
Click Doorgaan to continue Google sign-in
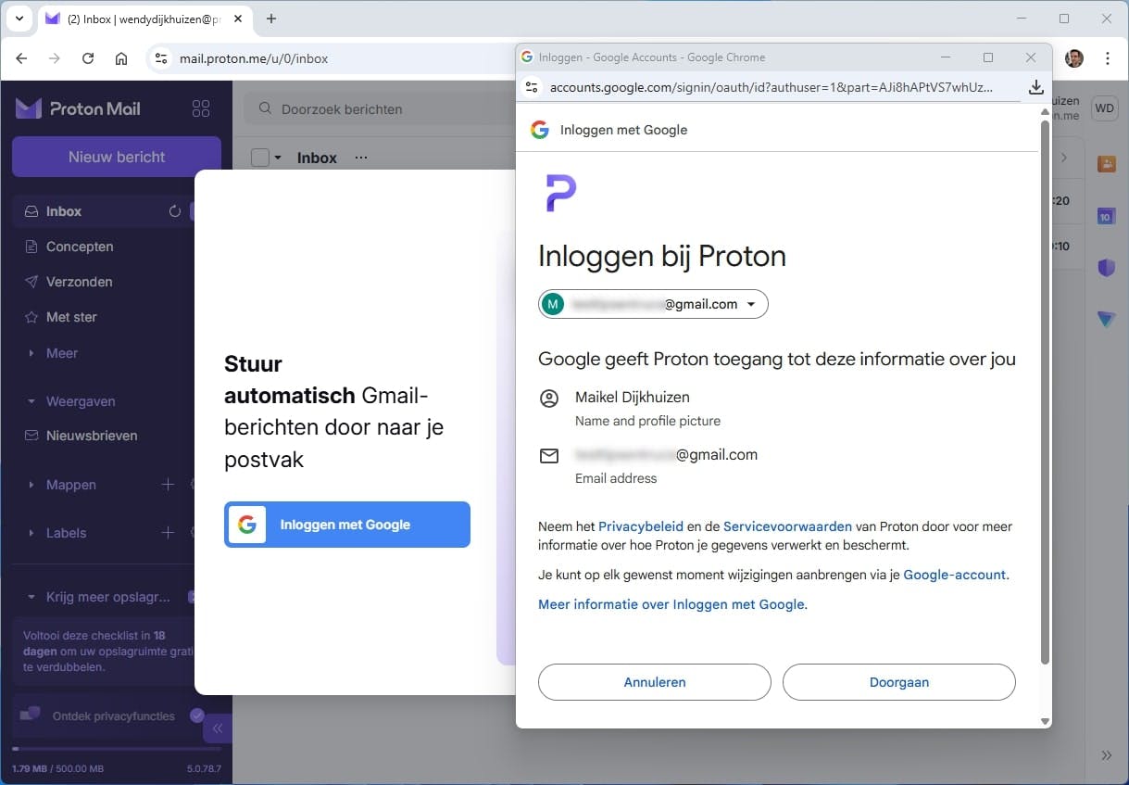click(898, 681)
